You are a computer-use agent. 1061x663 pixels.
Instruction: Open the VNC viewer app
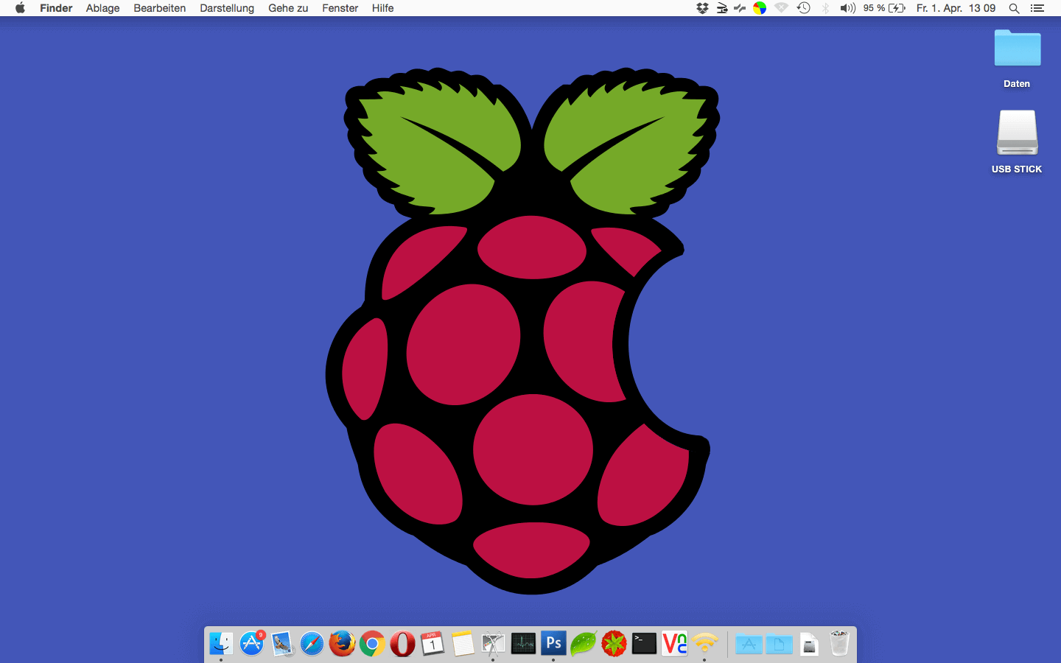pyautogui.click(x=674, y=644)
